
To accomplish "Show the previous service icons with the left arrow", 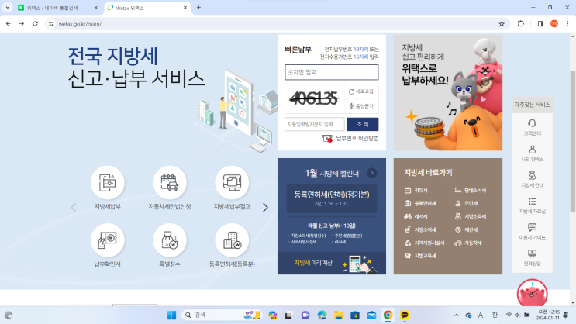I will 74,207.
